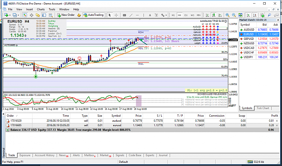Open the Data Window crosshair-circle icon
The width and height of the screenshot is (282, 166).
[31, 15]
